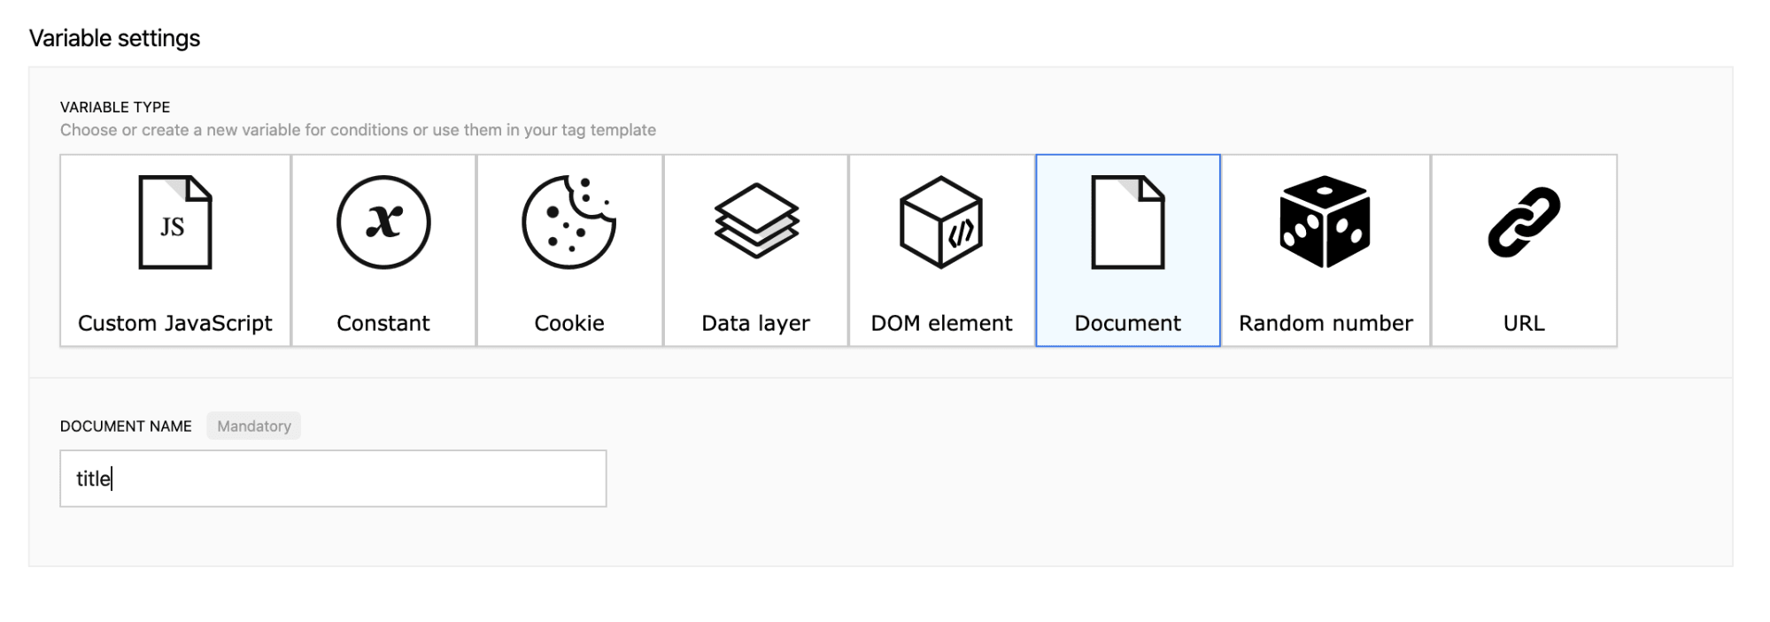Click the "Constant" tile label

(x=383, y=323)
